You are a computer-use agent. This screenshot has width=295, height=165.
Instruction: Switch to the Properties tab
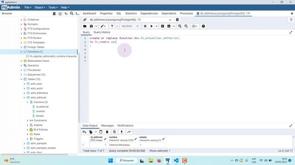click(x=106, y=13)
